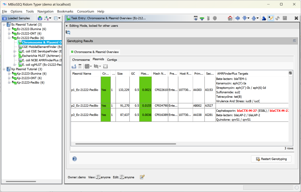This screenshot has height=192, width=301.
Task: Click the ACT export image icon
Action: (x=105, y=66)
